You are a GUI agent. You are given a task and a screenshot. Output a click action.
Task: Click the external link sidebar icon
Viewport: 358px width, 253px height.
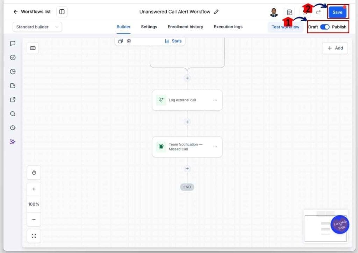point(13,99)
